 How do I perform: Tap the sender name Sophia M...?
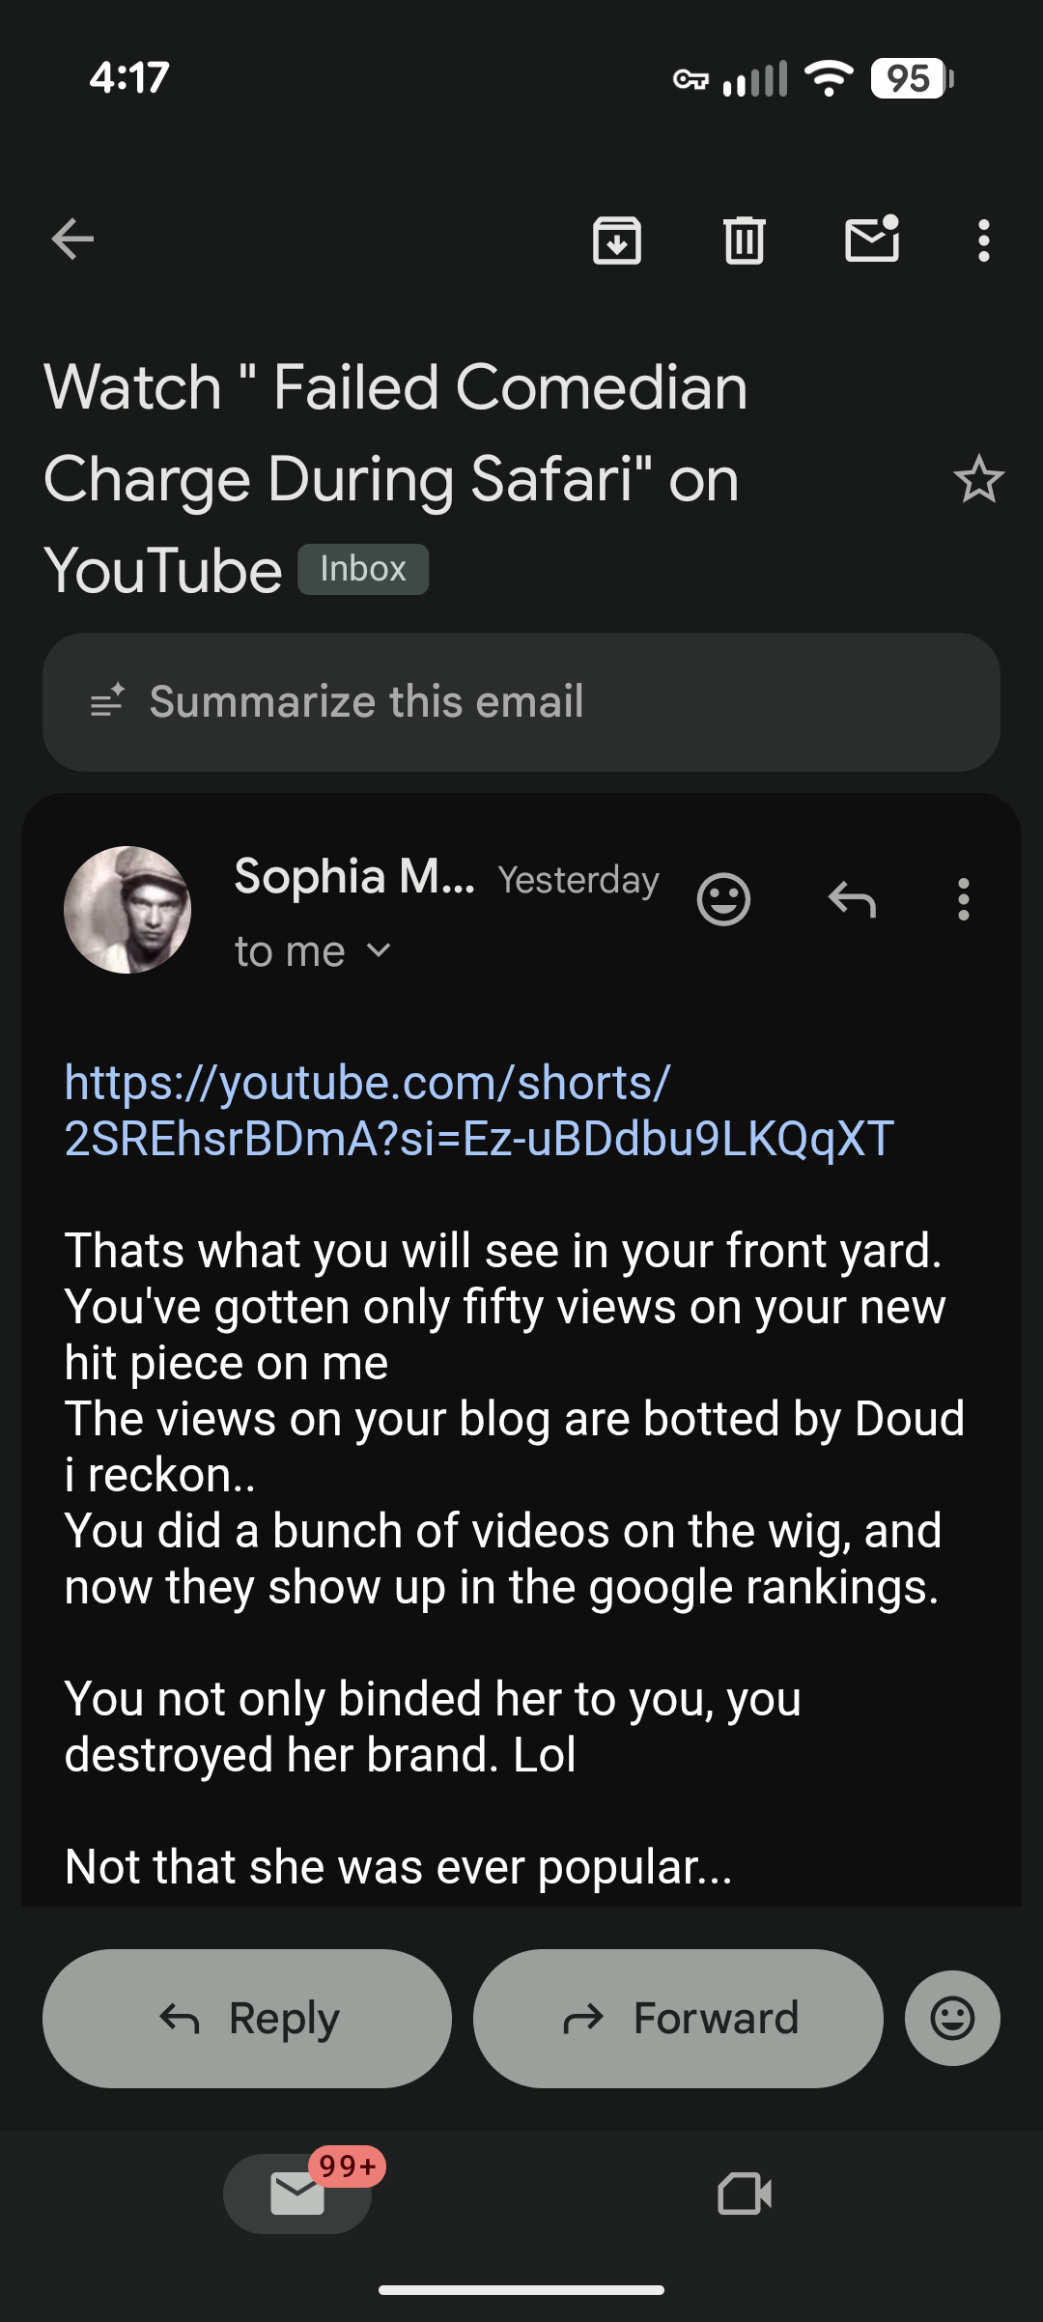(354, 877)
